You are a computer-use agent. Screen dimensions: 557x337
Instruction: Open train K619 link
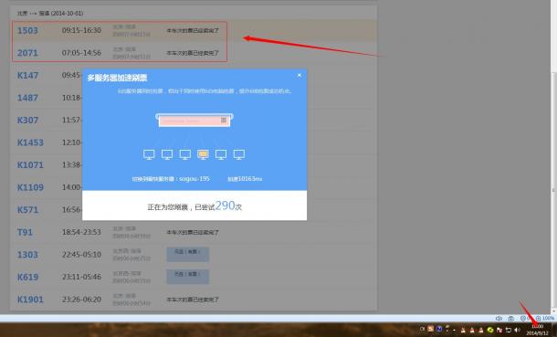pos(27,277)
